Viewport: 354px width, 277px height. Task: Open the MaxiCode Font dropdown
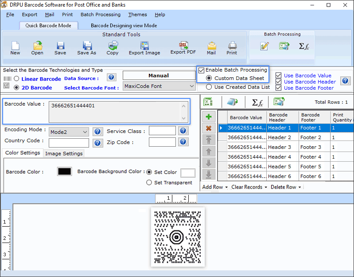pos(159,86)
